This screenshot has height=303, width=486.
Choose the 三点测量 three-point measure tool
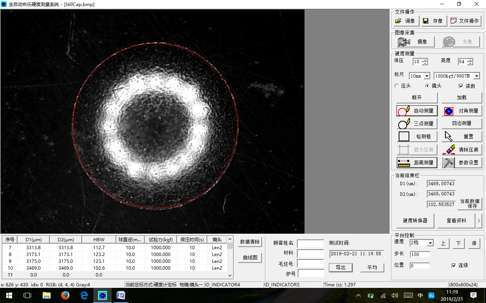[417, 123]
